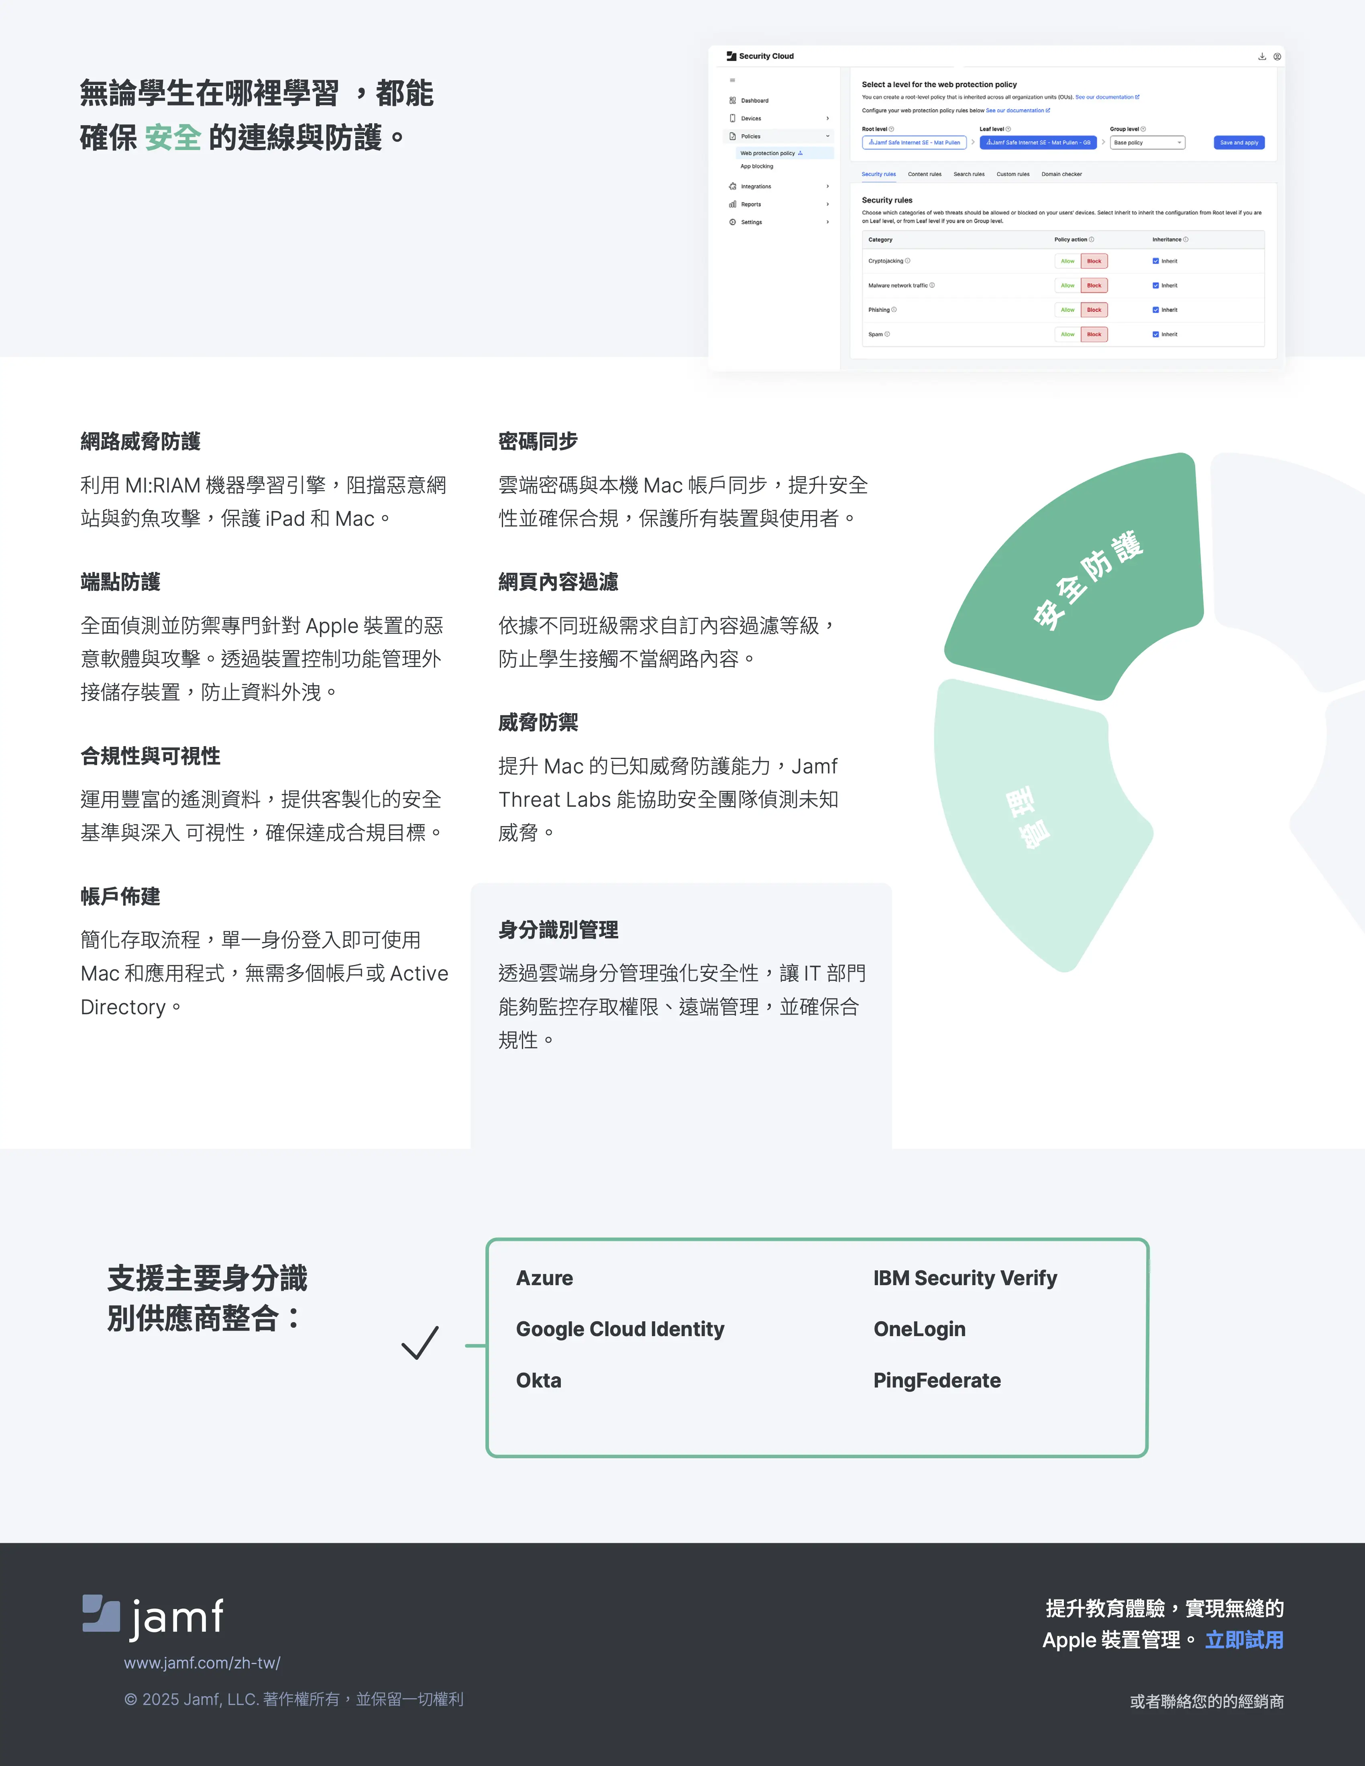The height and width of the screenshot is (1766, 1365).
Task: Click the Policy action info icon
Action: point(1092,239)
